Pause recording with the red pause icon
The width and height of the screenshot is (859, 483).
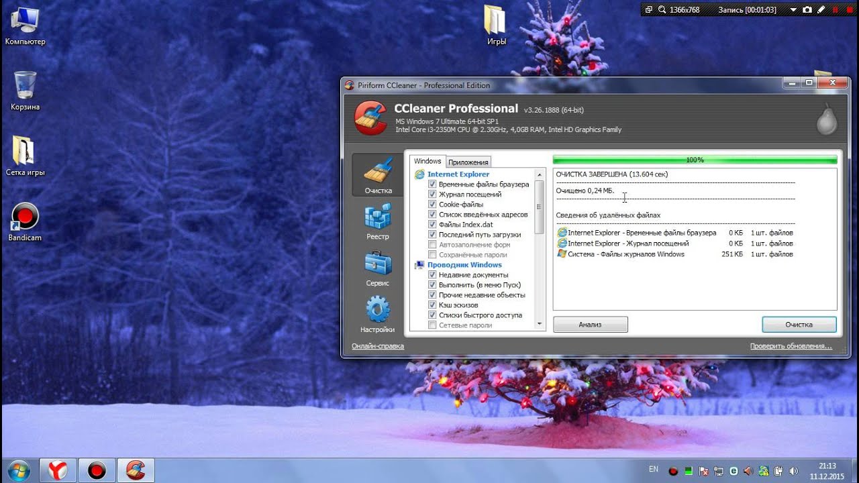836,10
